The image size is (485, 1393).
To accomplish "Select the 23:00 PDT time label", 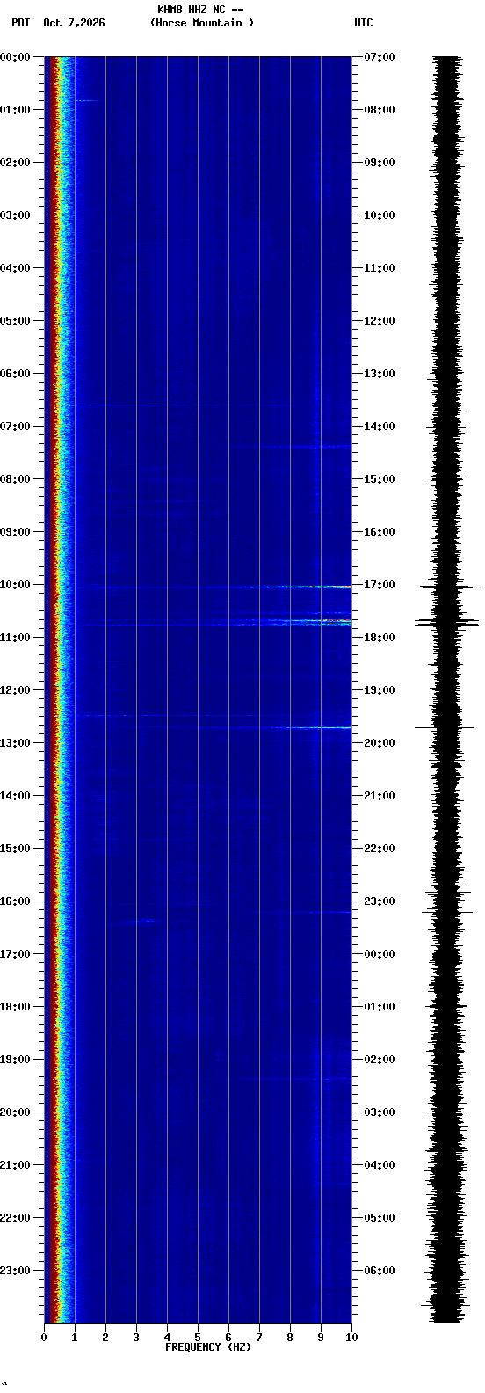I will [x=15, y=1271].
